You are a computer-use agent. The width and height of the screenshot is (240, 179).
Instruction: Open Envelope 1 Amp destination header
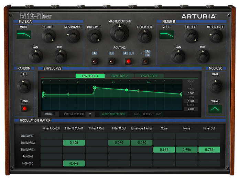pyautogui.click(x=142, y=128)
